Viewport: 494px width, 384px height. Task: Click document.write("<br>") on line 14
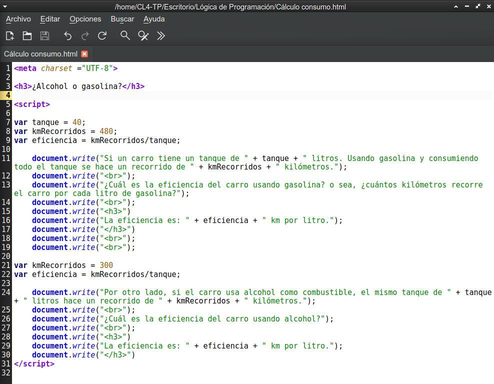83,202
